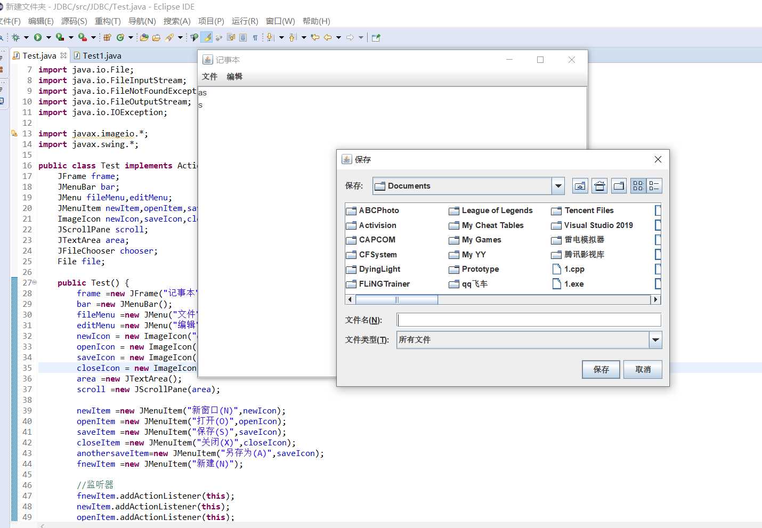This screenshot has width=762, height=528.
Task: Open the 文件 menu in 记事本 window
Action: 209,77
